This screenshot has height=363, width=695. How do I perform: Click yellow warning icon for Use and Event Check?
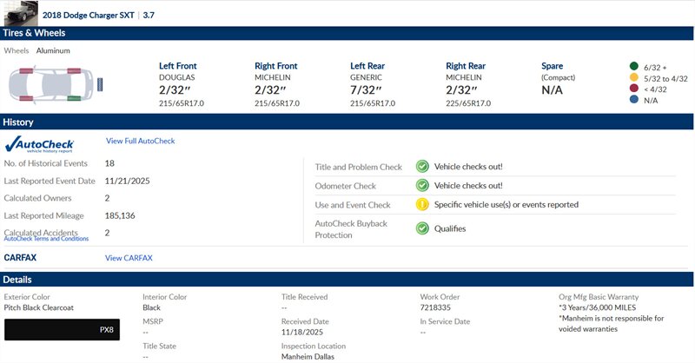click(x=422, y=204)
